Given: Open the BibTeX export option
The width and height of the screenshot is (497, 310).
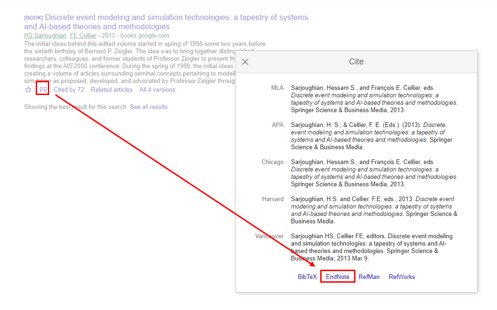Looking at the screenshot, I should click(x=307, y=276).
